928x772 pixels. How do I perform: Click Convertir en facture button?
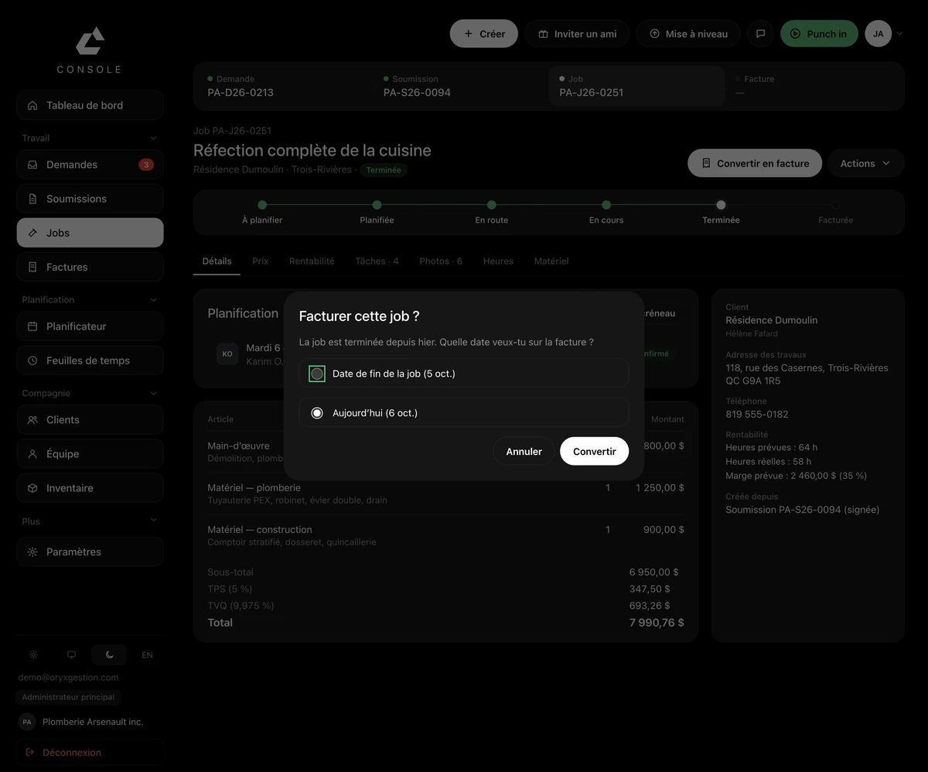pyautogui.click(x=755, y=163)
